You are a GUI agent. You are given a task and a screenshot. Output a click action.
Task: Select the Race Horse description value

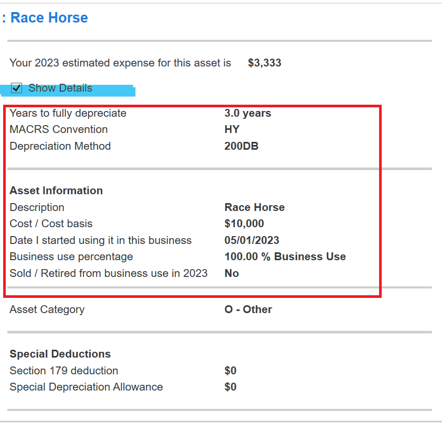[x=254, y=207]
